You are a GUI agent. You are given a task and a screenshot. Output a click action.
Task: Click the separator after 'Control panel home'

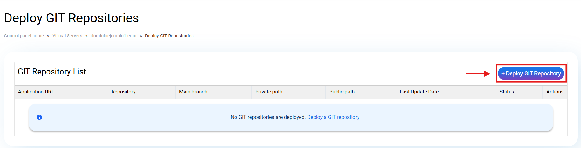click(x=48, y=36)
